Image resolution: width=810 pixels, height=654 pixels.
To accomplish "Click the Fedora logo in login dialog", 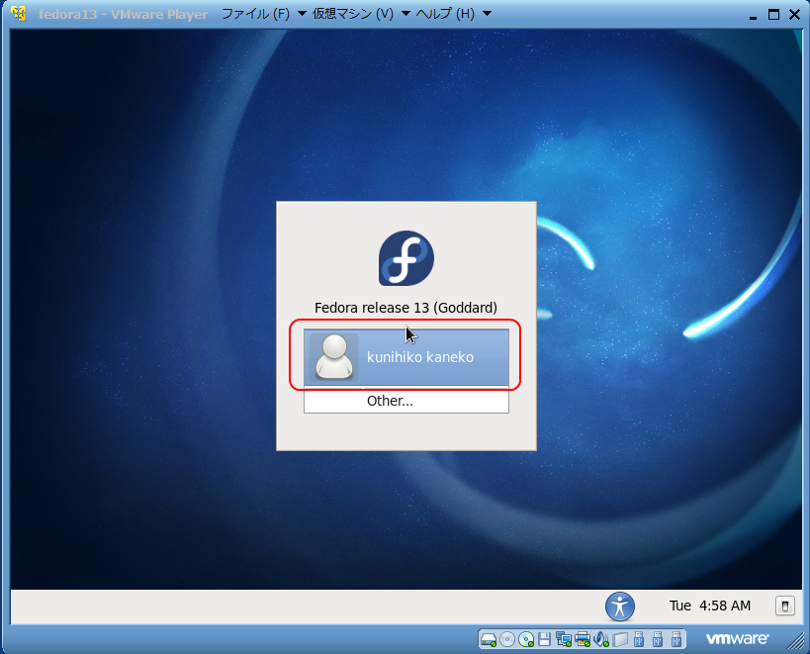I will (x=406, y=258).
